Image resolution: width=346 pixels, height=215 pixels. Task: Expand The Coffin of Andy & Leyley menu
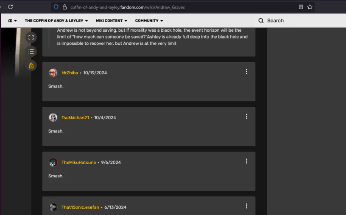pos(56,21)
